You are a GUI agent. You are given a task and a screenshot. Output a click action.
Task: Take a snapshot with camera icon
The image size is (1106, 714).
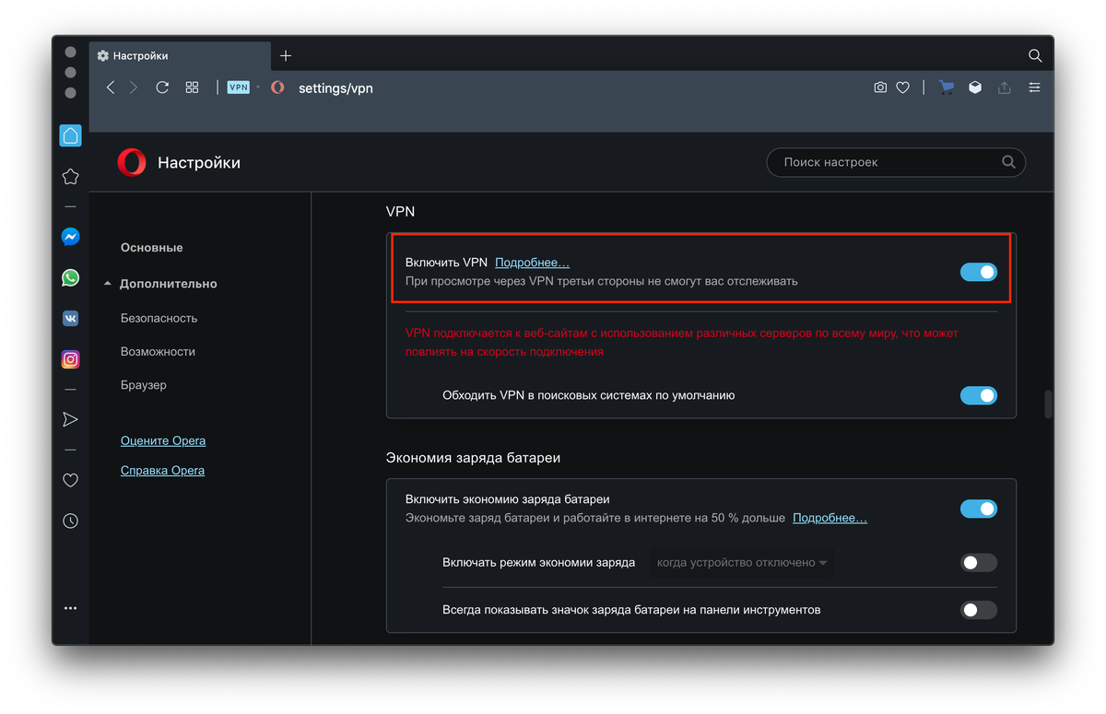click(880, 88)
